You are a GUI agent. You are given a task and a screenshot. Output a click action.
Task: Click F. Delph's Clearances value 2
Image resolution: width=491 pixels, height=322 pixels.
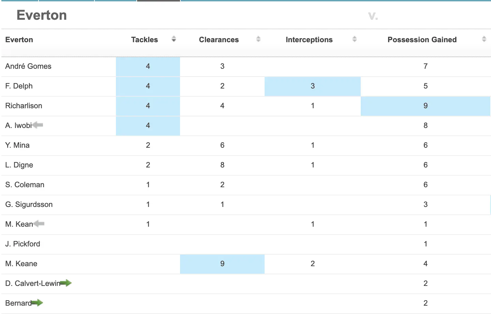(x=222, y=86)
